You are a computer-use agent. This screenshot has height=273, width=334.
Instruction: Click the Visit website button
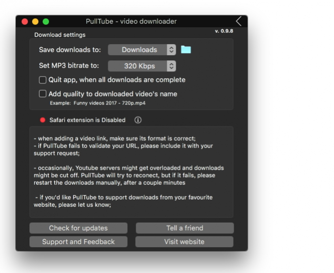pyautogui.click(x=184, y=241)
